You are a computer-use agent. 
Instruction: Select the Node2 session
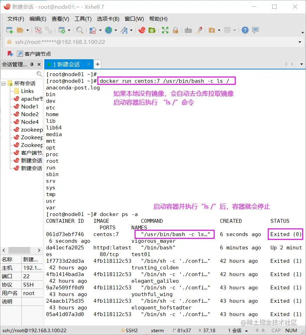coord(30,114)
